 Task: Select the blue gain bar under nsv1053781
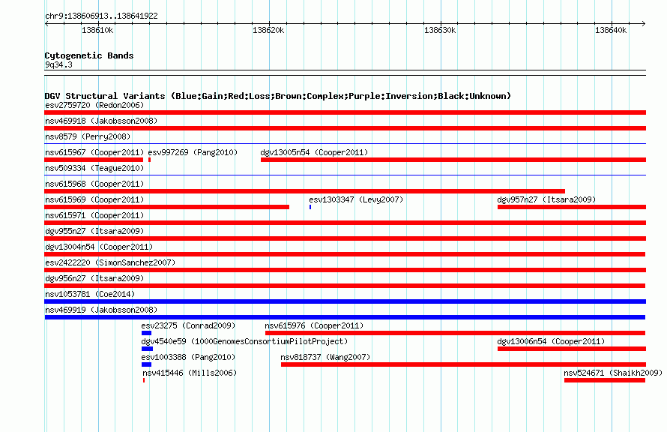pyautogui.click(x=345, y=301)
